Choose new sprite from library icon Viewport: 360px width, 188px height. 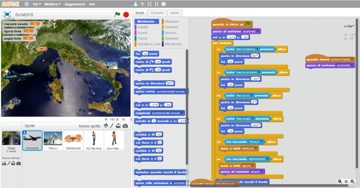(106, 126)
